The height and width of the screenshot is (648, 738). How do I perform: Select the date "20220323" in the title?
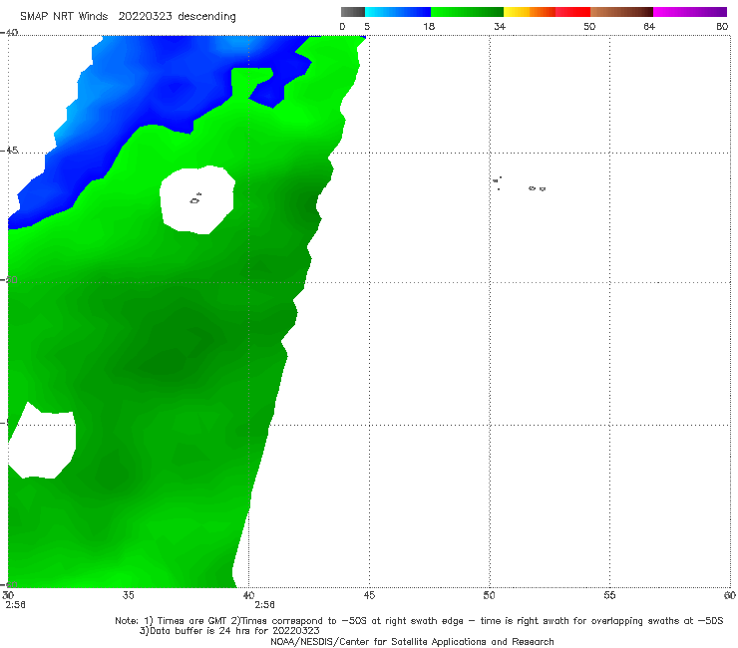tap(145, 17)
